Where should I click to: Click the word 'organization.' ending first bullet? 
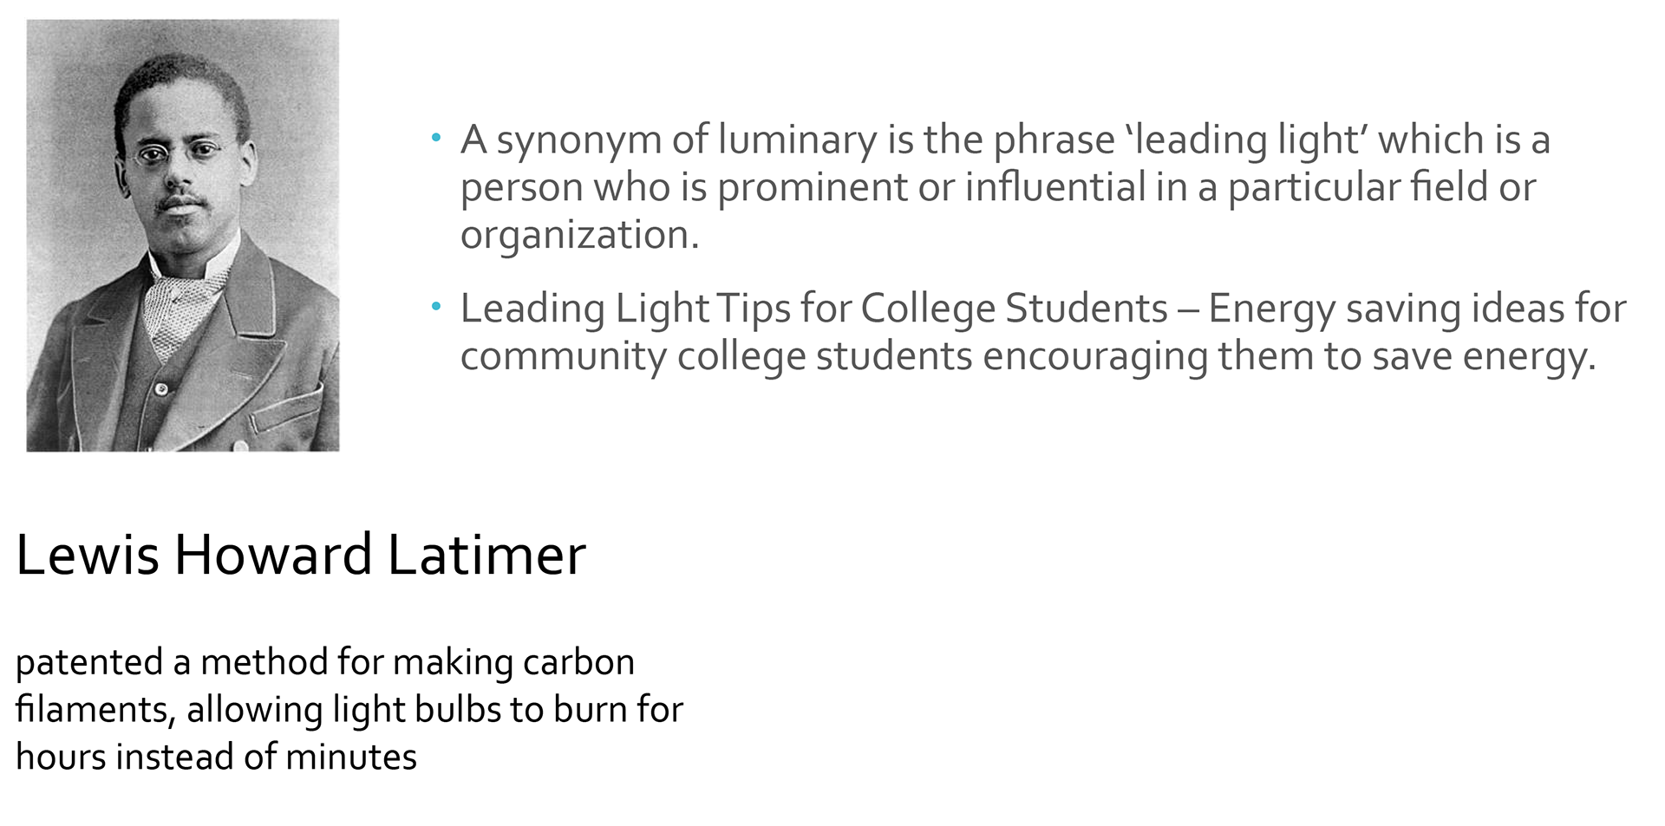point(579,236)
